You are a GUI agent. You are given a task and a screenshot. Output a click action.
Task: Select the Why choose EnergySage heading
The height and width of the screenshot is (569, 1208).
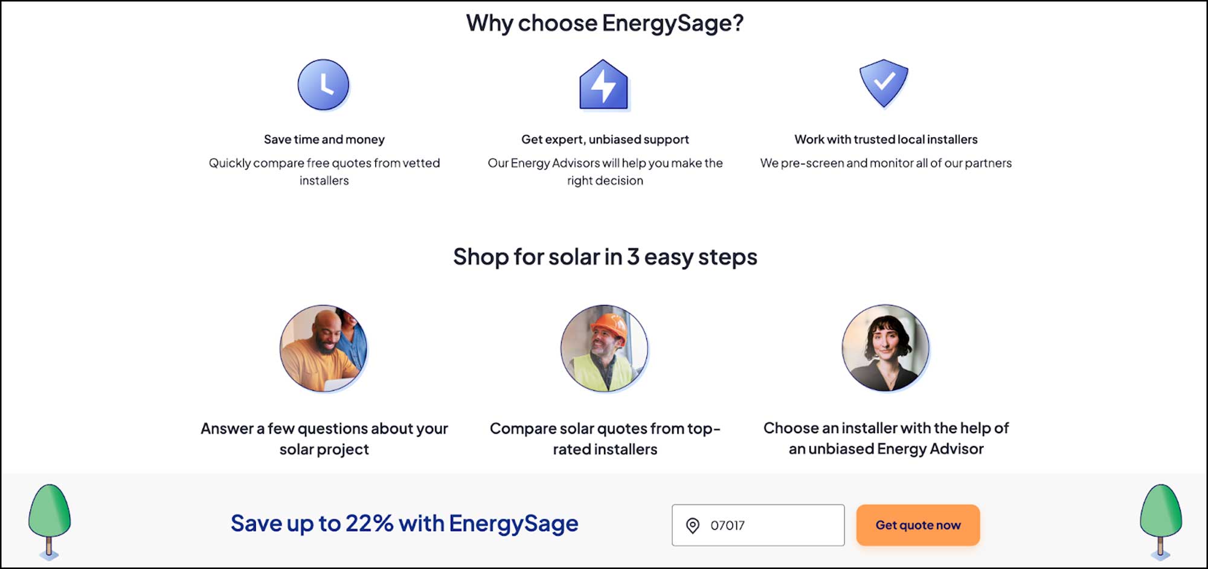(x=604, y=22)
